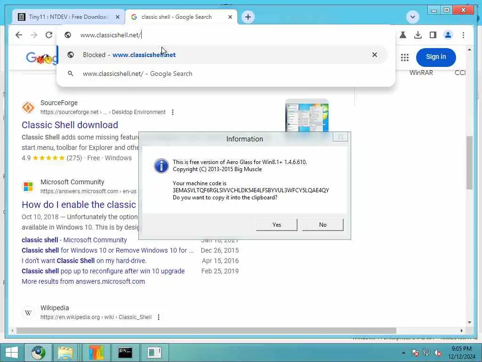Open the window-list app taskbar icon
This screenshot has height=362, width=482.
click(154, 353)
